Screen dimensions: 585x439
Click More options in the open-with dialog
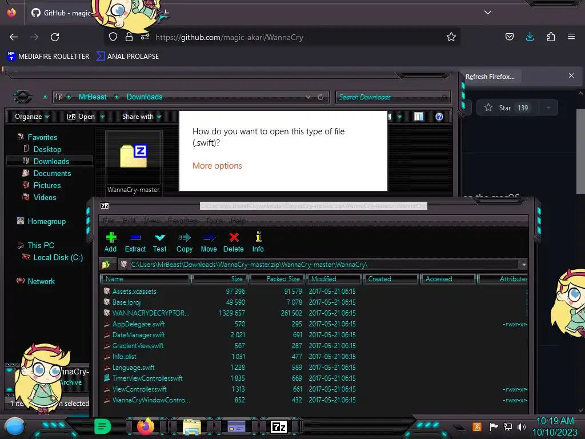[217, 166]
